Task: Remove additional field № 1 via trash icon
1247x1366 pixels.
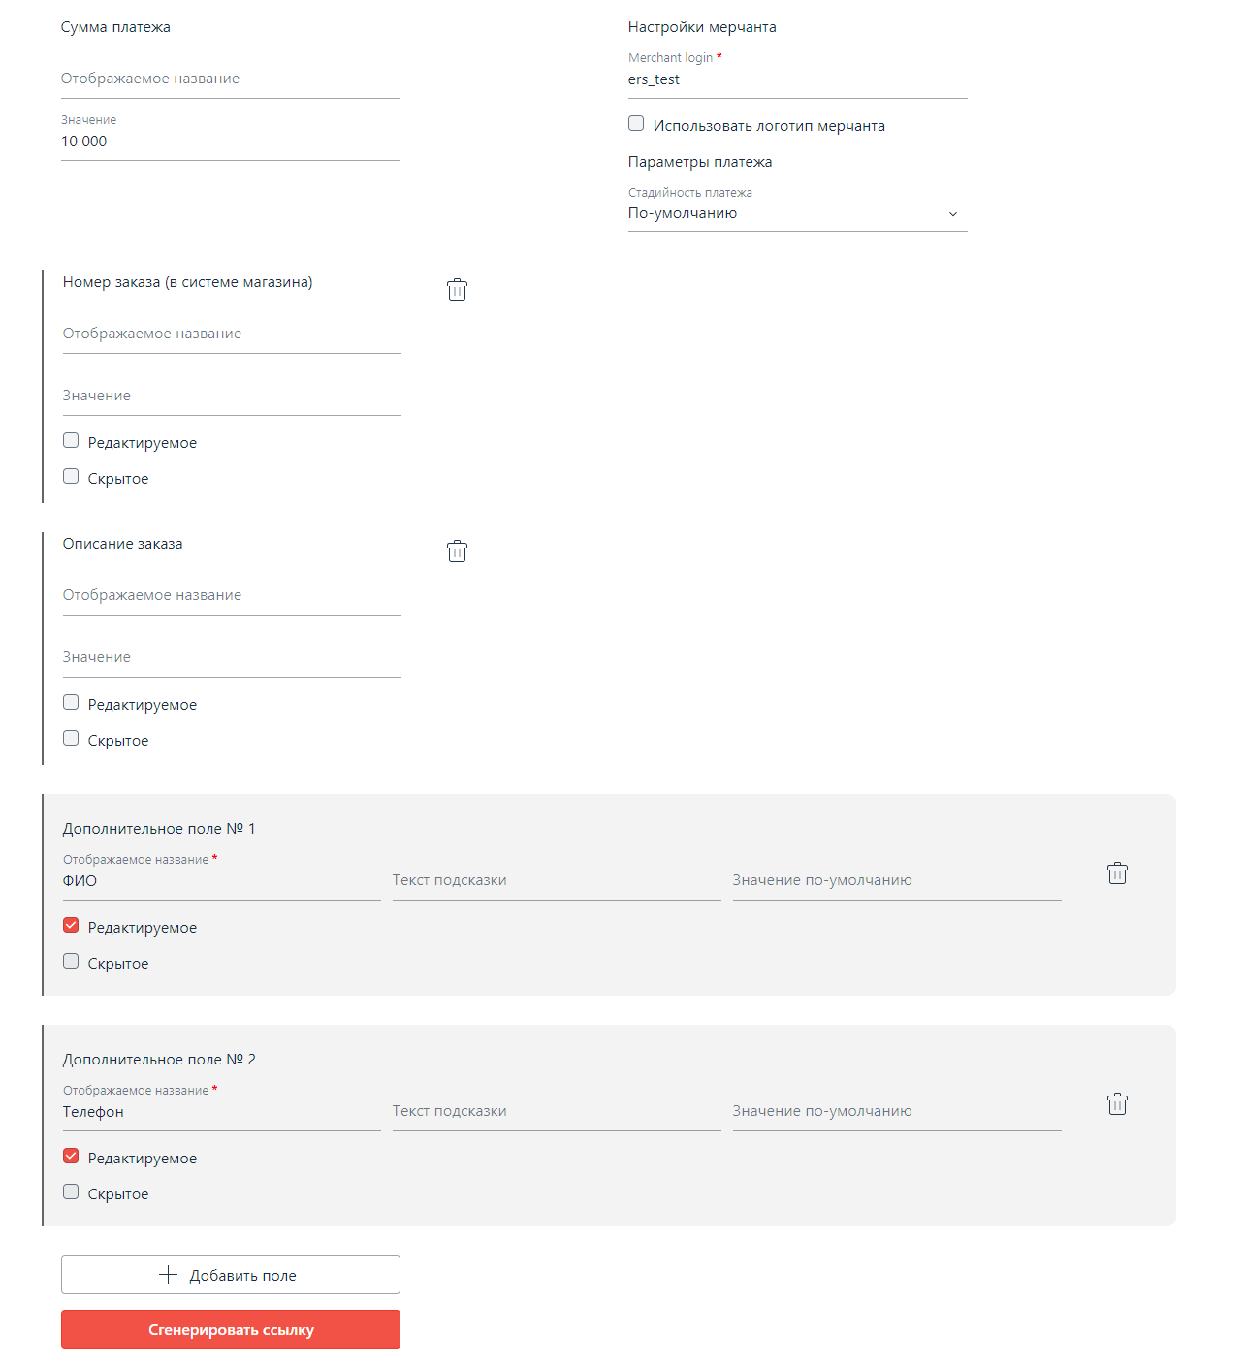Action: tap(1117, 874)
